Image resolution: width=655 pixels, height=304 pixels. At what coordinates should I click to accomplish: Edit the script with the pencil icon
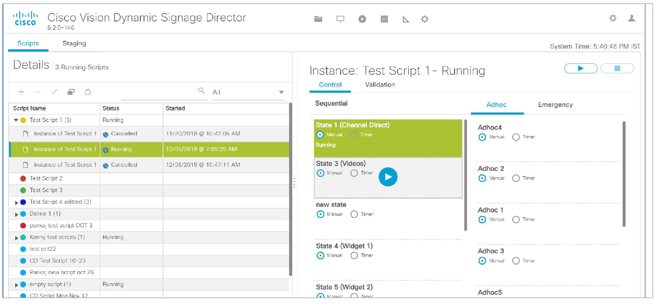pos(54,92)
